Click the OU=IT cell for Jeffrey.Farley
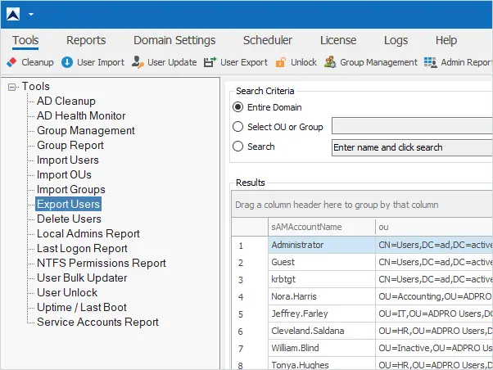This screenshot has width=493, height=370. tap(434, 314)
